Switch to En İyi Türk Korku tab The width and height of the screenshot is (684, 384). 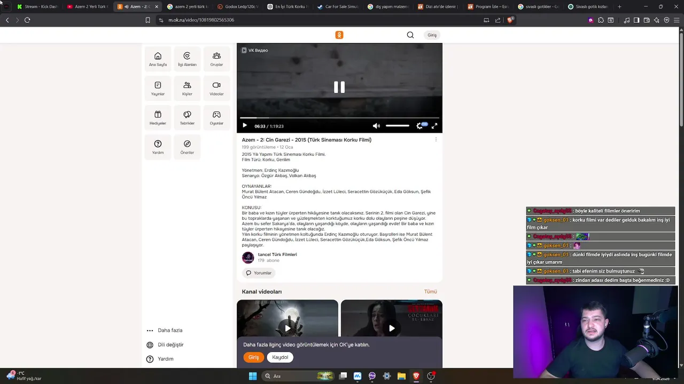[287, 7]
